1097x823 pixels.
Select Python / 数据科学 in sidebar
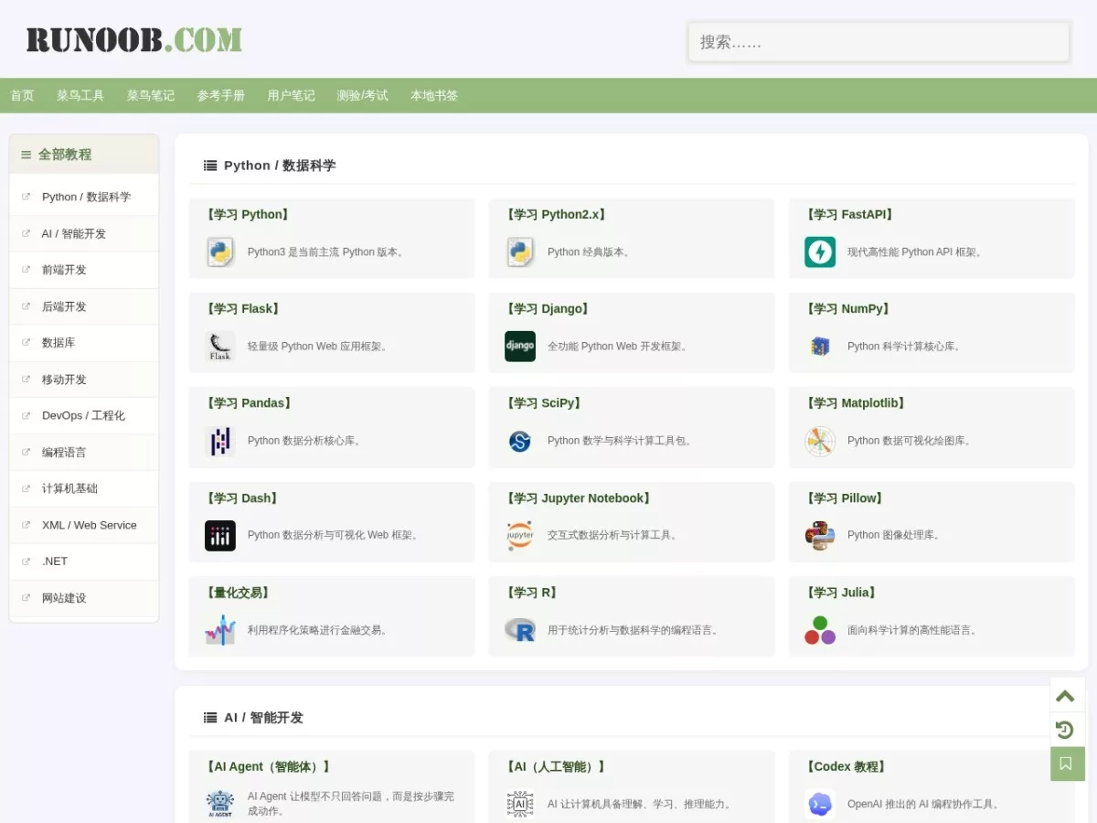86,197
